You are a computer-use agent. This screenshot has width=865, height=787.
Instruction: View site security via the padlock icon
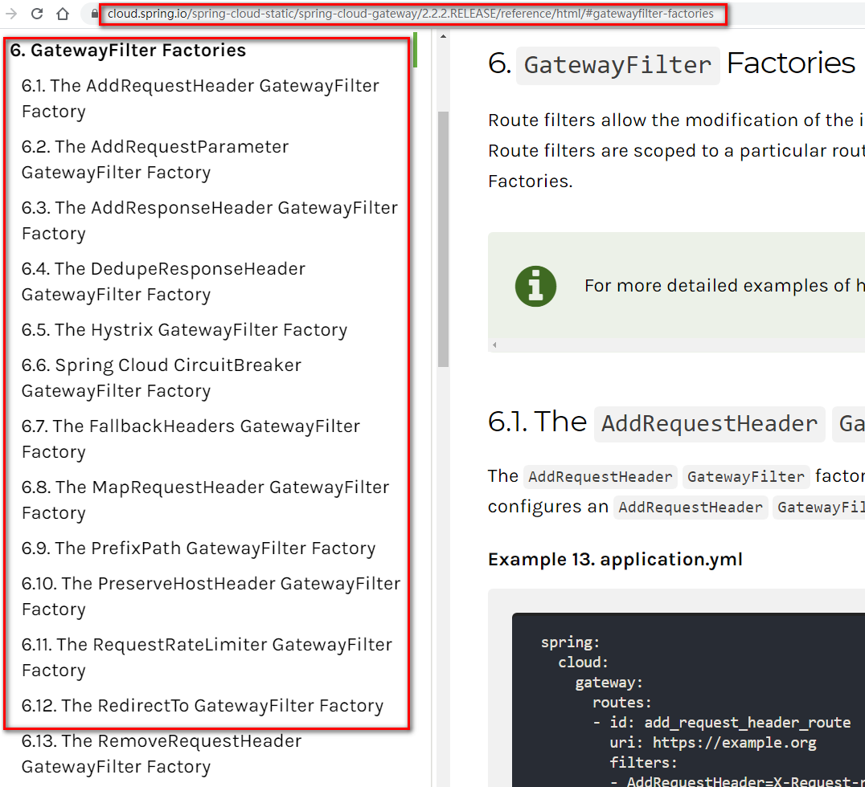tap(96, 14)
